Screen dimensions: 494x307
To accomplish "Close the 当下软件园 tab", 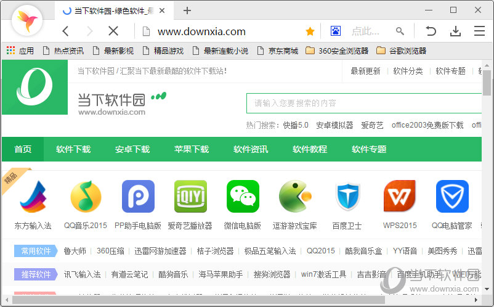I will click(162, 10).
